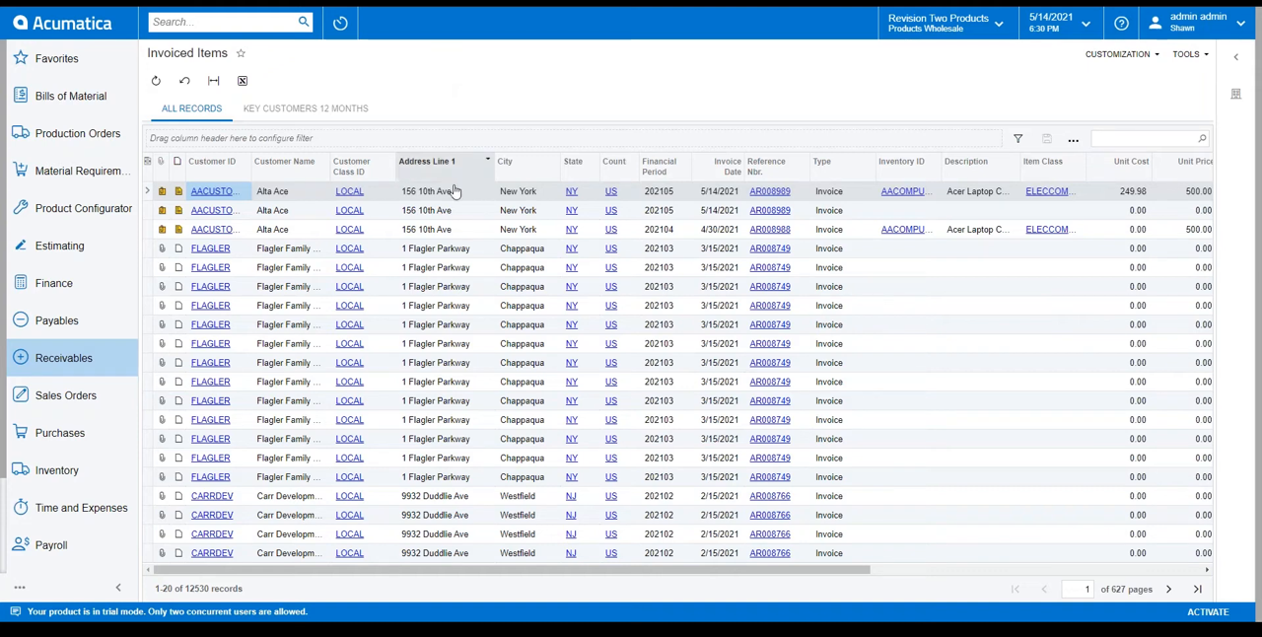Expand first row arrow in grid
This screenshot has height=637, width=1262.
coord(147,191)
